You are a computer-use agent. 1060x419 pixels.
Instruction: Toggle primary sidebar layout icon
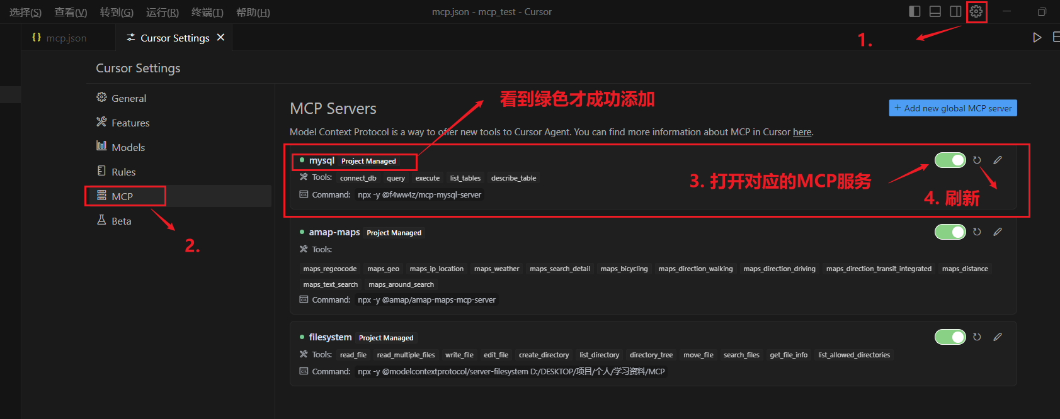tap(915, 11)
